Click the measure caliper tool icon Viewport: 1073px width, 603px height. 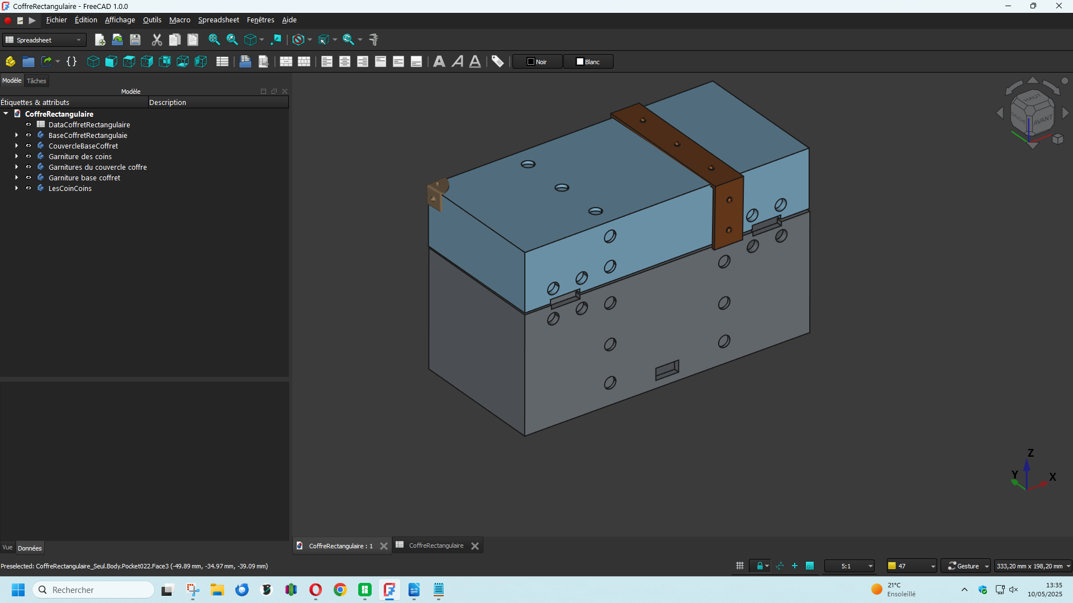(374, 40)
